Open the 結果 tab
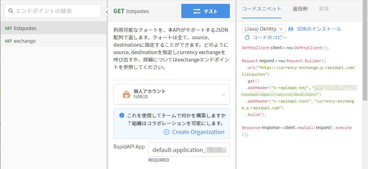Image resolution: width=368 pixels, height=169 pixels. point(324,9)
